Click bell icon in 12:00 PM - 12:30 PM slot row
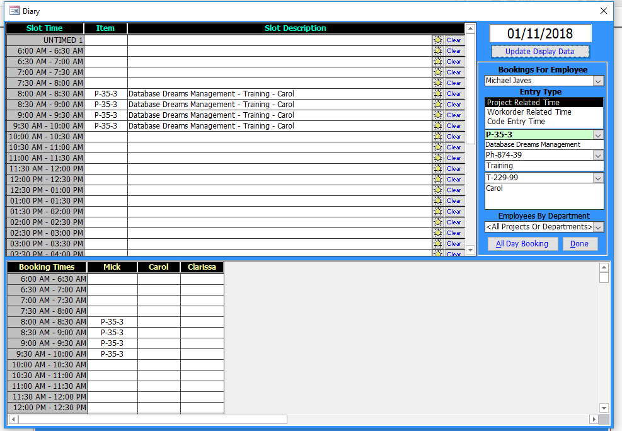Screen dimensions: 622x431 [x=437, y=179]
